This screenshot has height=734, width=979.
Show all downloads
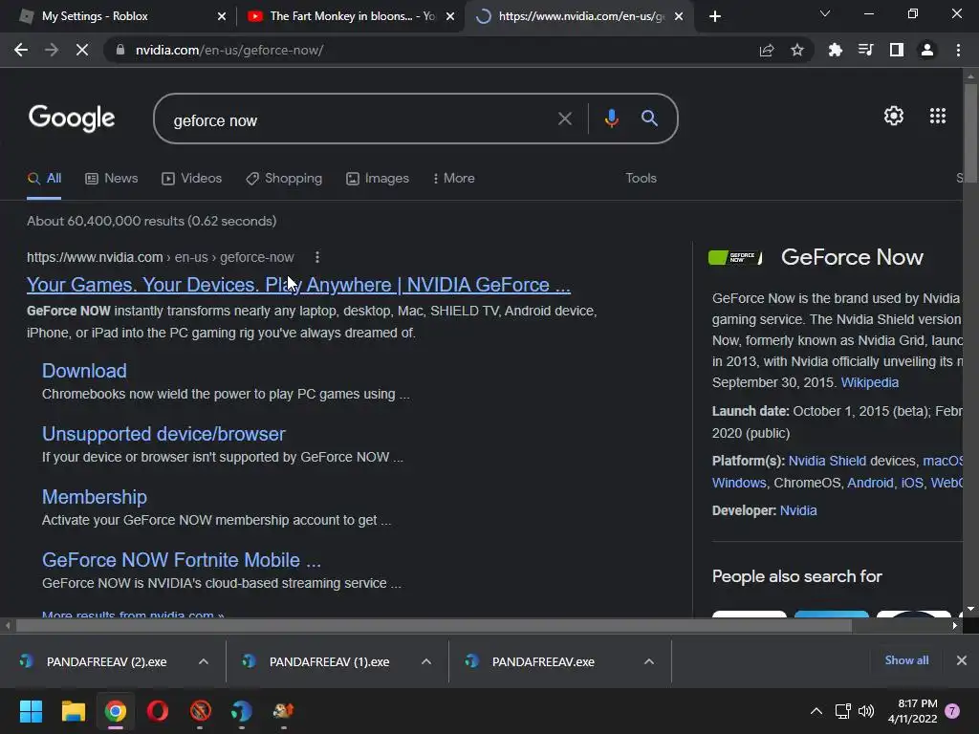tap(906, 660)
